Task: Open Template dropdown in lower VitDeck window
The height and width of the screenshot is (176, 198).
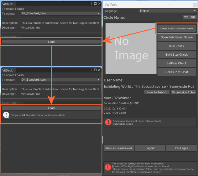Action: 61,80
